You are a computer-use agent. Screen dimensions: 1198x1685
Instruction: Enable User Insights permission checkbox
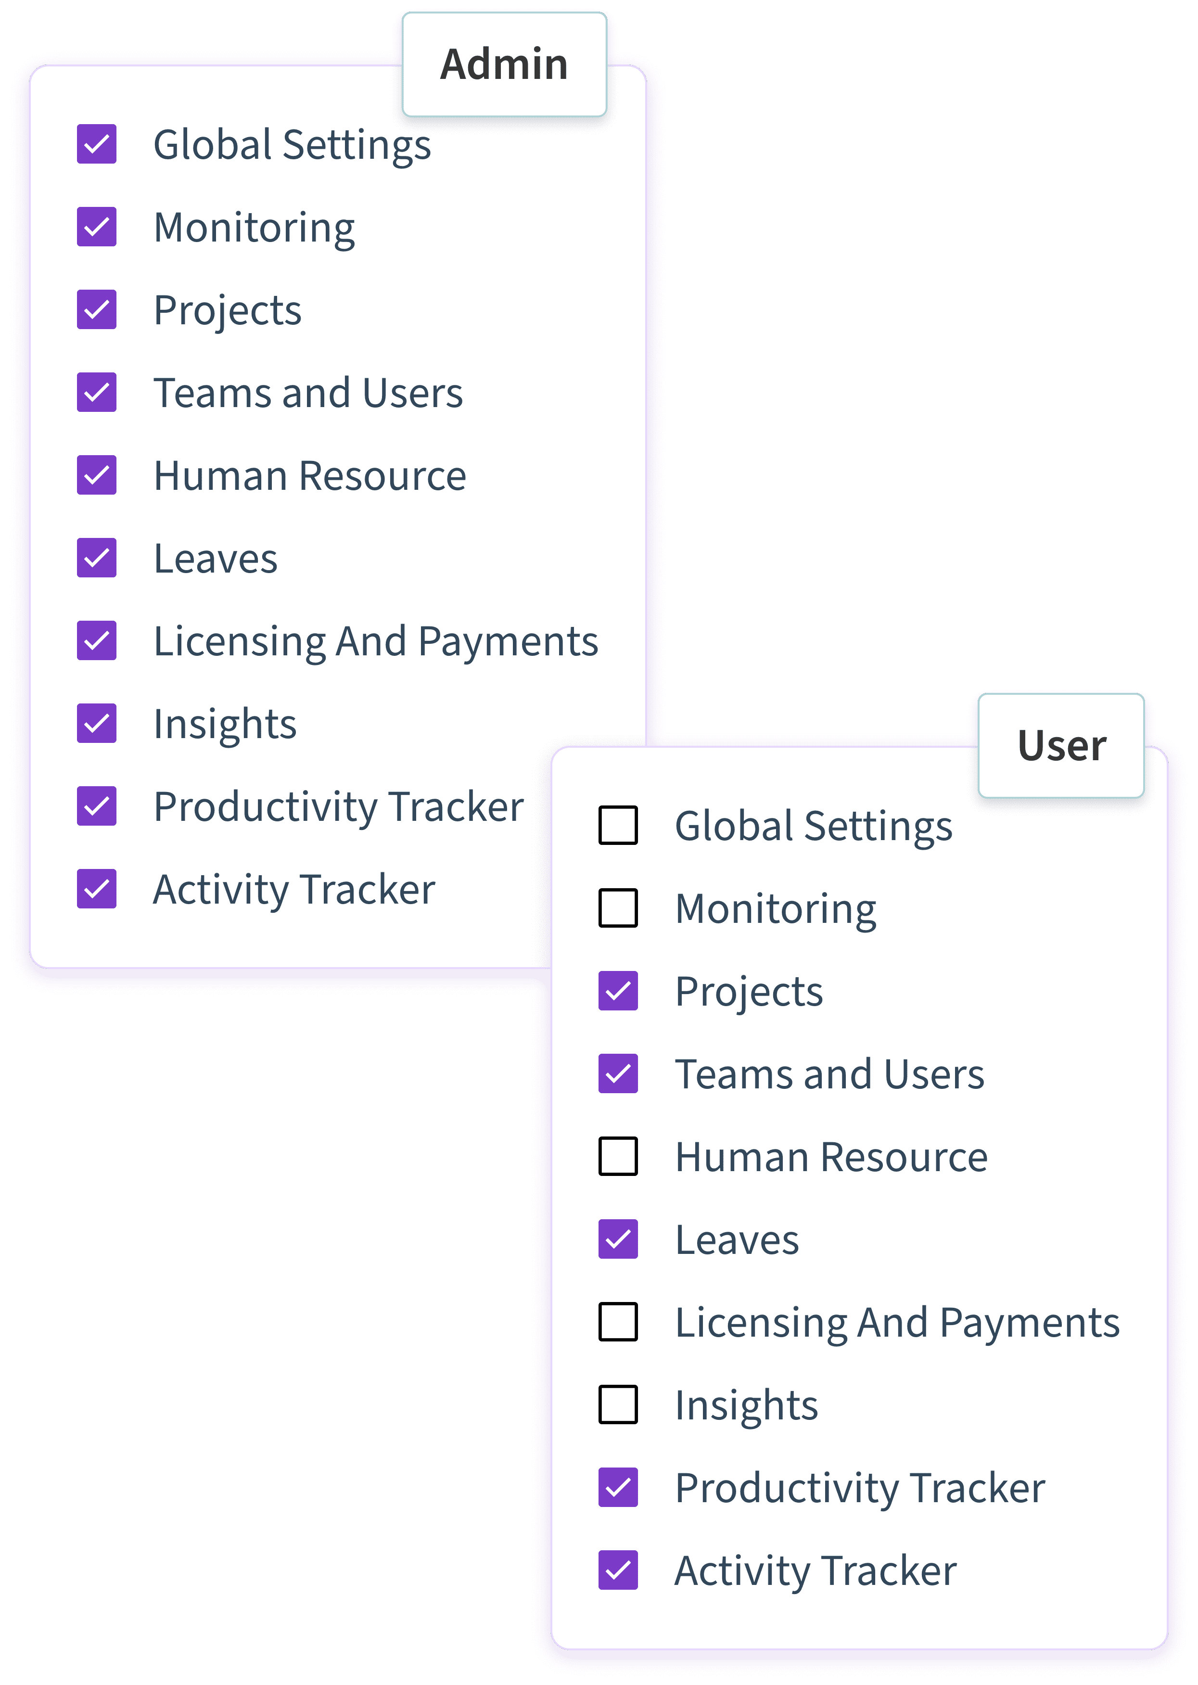point(618,1404)
